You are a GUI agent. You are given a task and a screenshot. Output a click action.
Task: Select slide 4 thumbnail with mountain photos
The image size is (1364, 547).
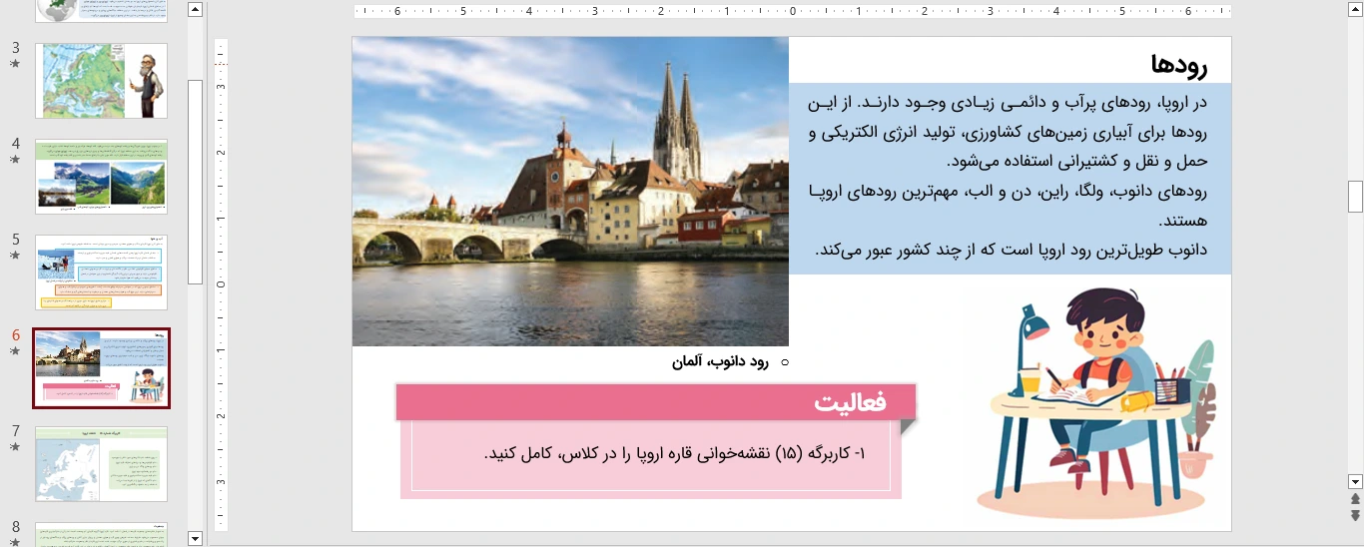coord(101,177)
